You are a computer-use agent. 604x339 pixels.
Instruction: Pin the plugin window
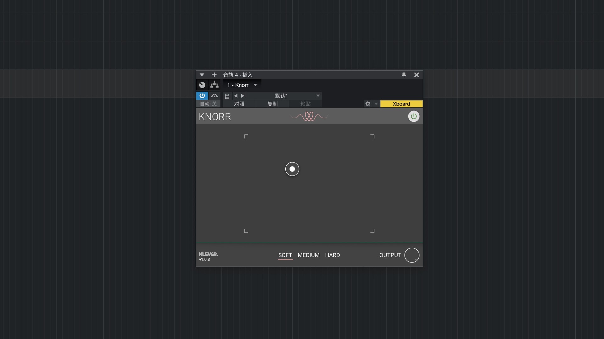[404, 75]
